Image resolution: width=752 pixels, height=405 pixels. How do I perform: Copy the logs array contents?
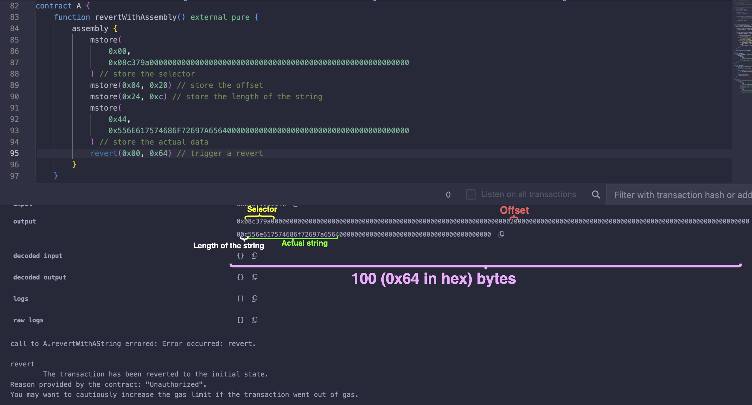coord(254,298)
